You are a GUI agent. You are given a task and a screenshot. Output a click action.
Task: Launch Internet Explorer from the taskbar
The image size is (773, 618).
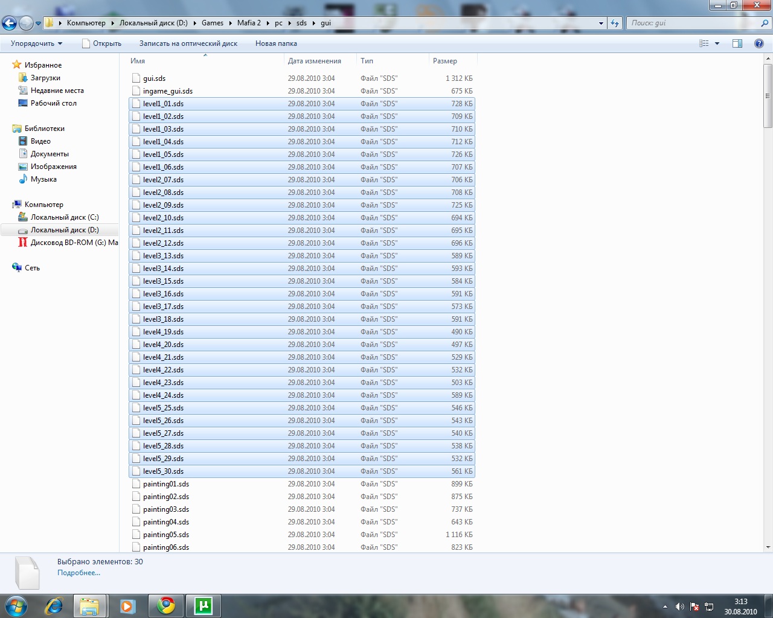tap(54, 606)
